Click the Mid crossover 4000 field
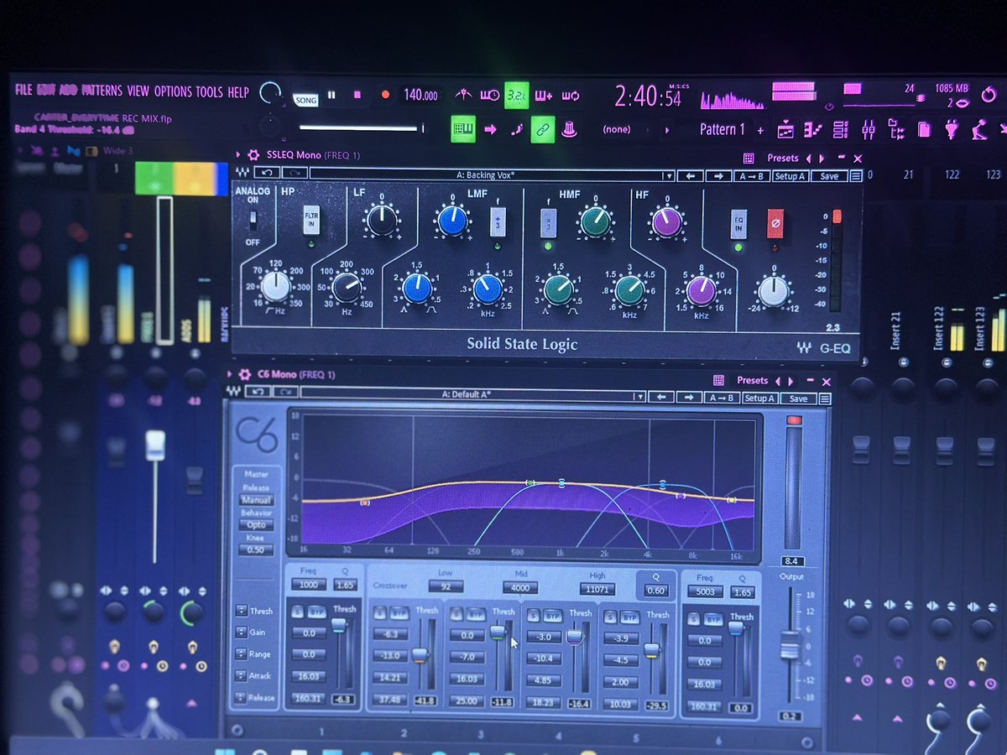This screenshot has height=755, width=1007. pyautogui.click(x=520, y=588)
